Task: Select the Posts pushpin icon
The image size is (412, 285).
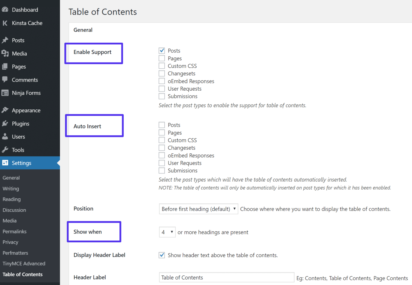Action: coord(5,40)
